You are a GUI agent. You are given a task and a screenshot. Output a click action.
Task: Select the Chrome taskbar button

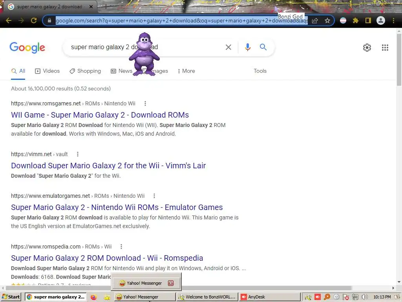point(56,297)
